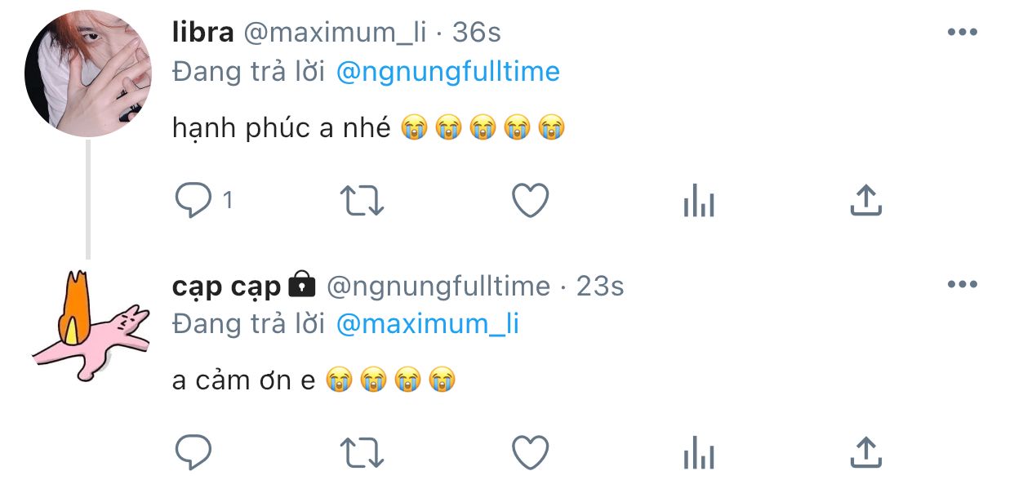1014x489 pixels.
Task: Open libra's profile picture
Action: (88, 73)
